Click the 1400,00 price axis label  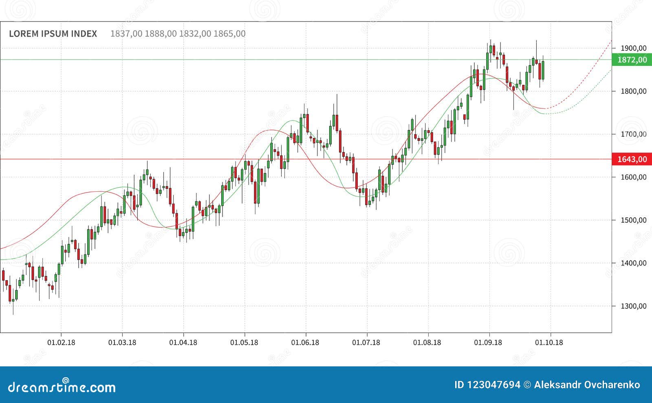633,263
